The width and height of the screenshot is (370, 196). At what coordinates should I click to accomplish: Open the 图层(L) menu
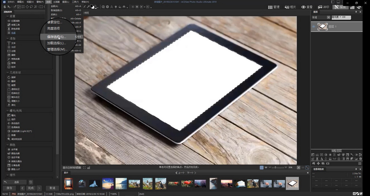pos(66,2)
